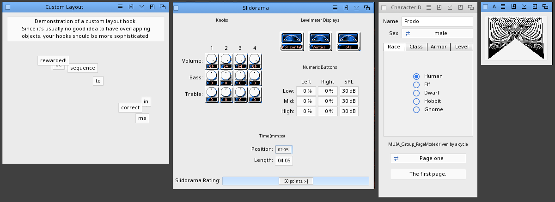
Task: Click the Treble knob for channel 1
Action: 212,94
